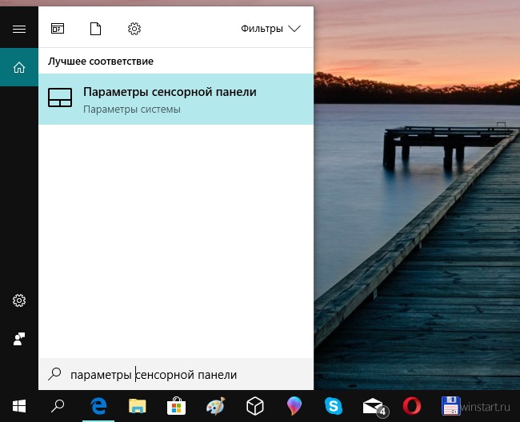Screen dimensions: 520x422
Task: Select the Home icon in search sidebar
Action: point(19,67)
